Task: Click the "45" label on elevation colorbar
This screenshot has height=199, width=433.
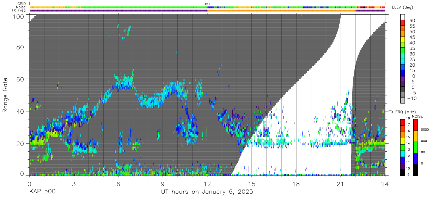Action: coord(412,37)
